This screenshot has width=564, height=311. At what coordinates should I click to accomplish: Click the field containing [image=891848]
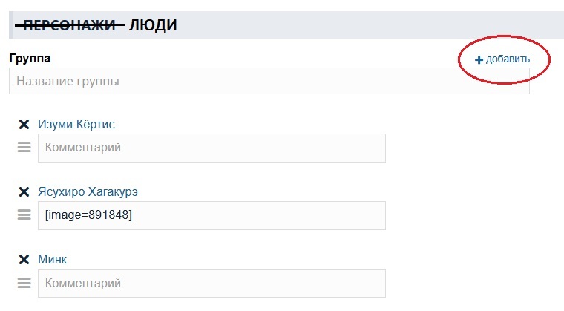click(211, 215)
